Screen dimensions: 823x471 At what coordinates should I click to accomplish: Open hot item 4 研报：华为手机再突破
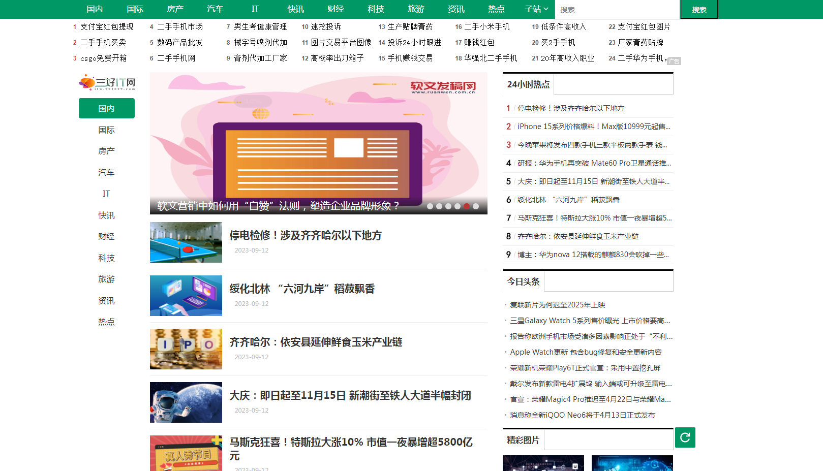click(594, 163)
